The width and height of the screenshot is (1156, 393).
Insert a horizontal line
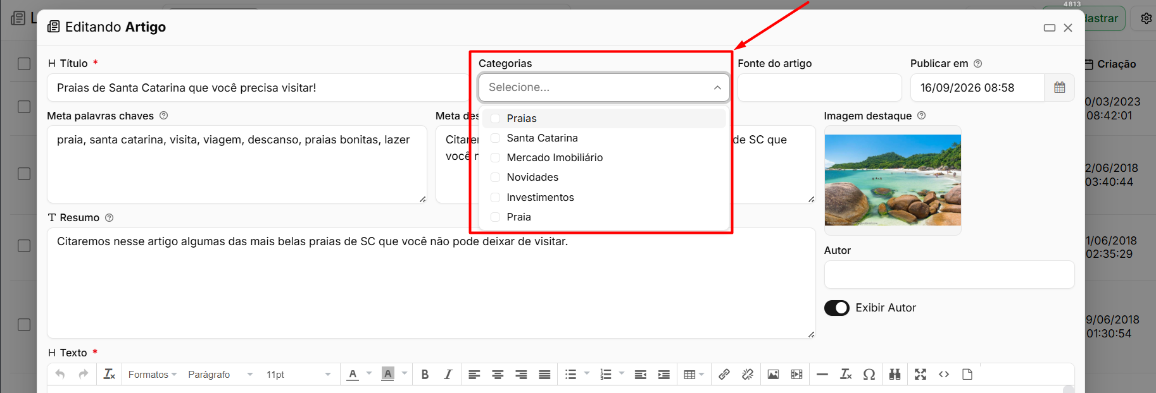pos(822,375)
